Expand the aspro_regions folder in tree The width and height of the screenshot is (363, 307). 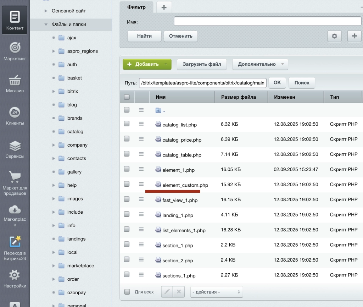pos(54,51)
